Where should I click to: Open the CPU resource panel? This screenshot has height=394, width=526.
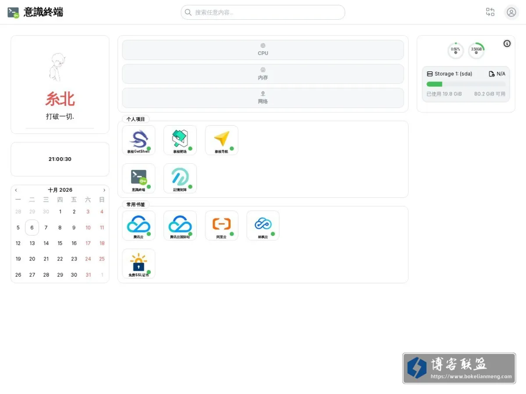(263, 50)
